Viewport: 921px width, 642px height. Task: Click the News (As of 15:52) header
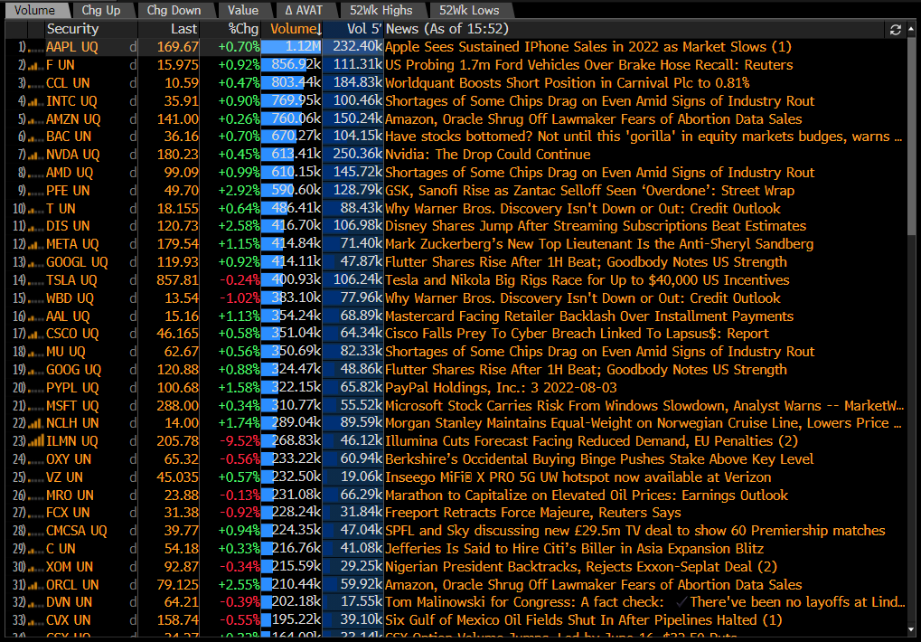[447, 29]
